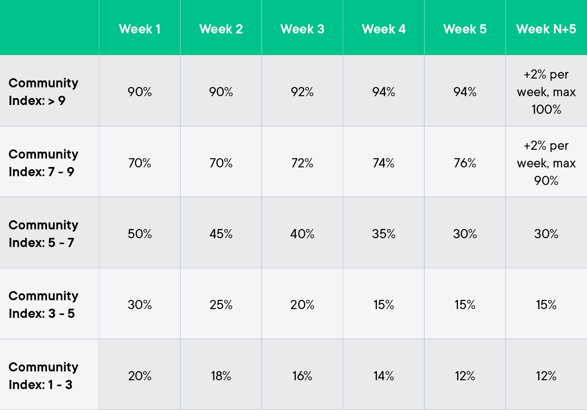Image resolution: width=587 pixels, height=410 pixels.
Task: Select the 35% cell in Week 4
Action: [x=384, y=234]
